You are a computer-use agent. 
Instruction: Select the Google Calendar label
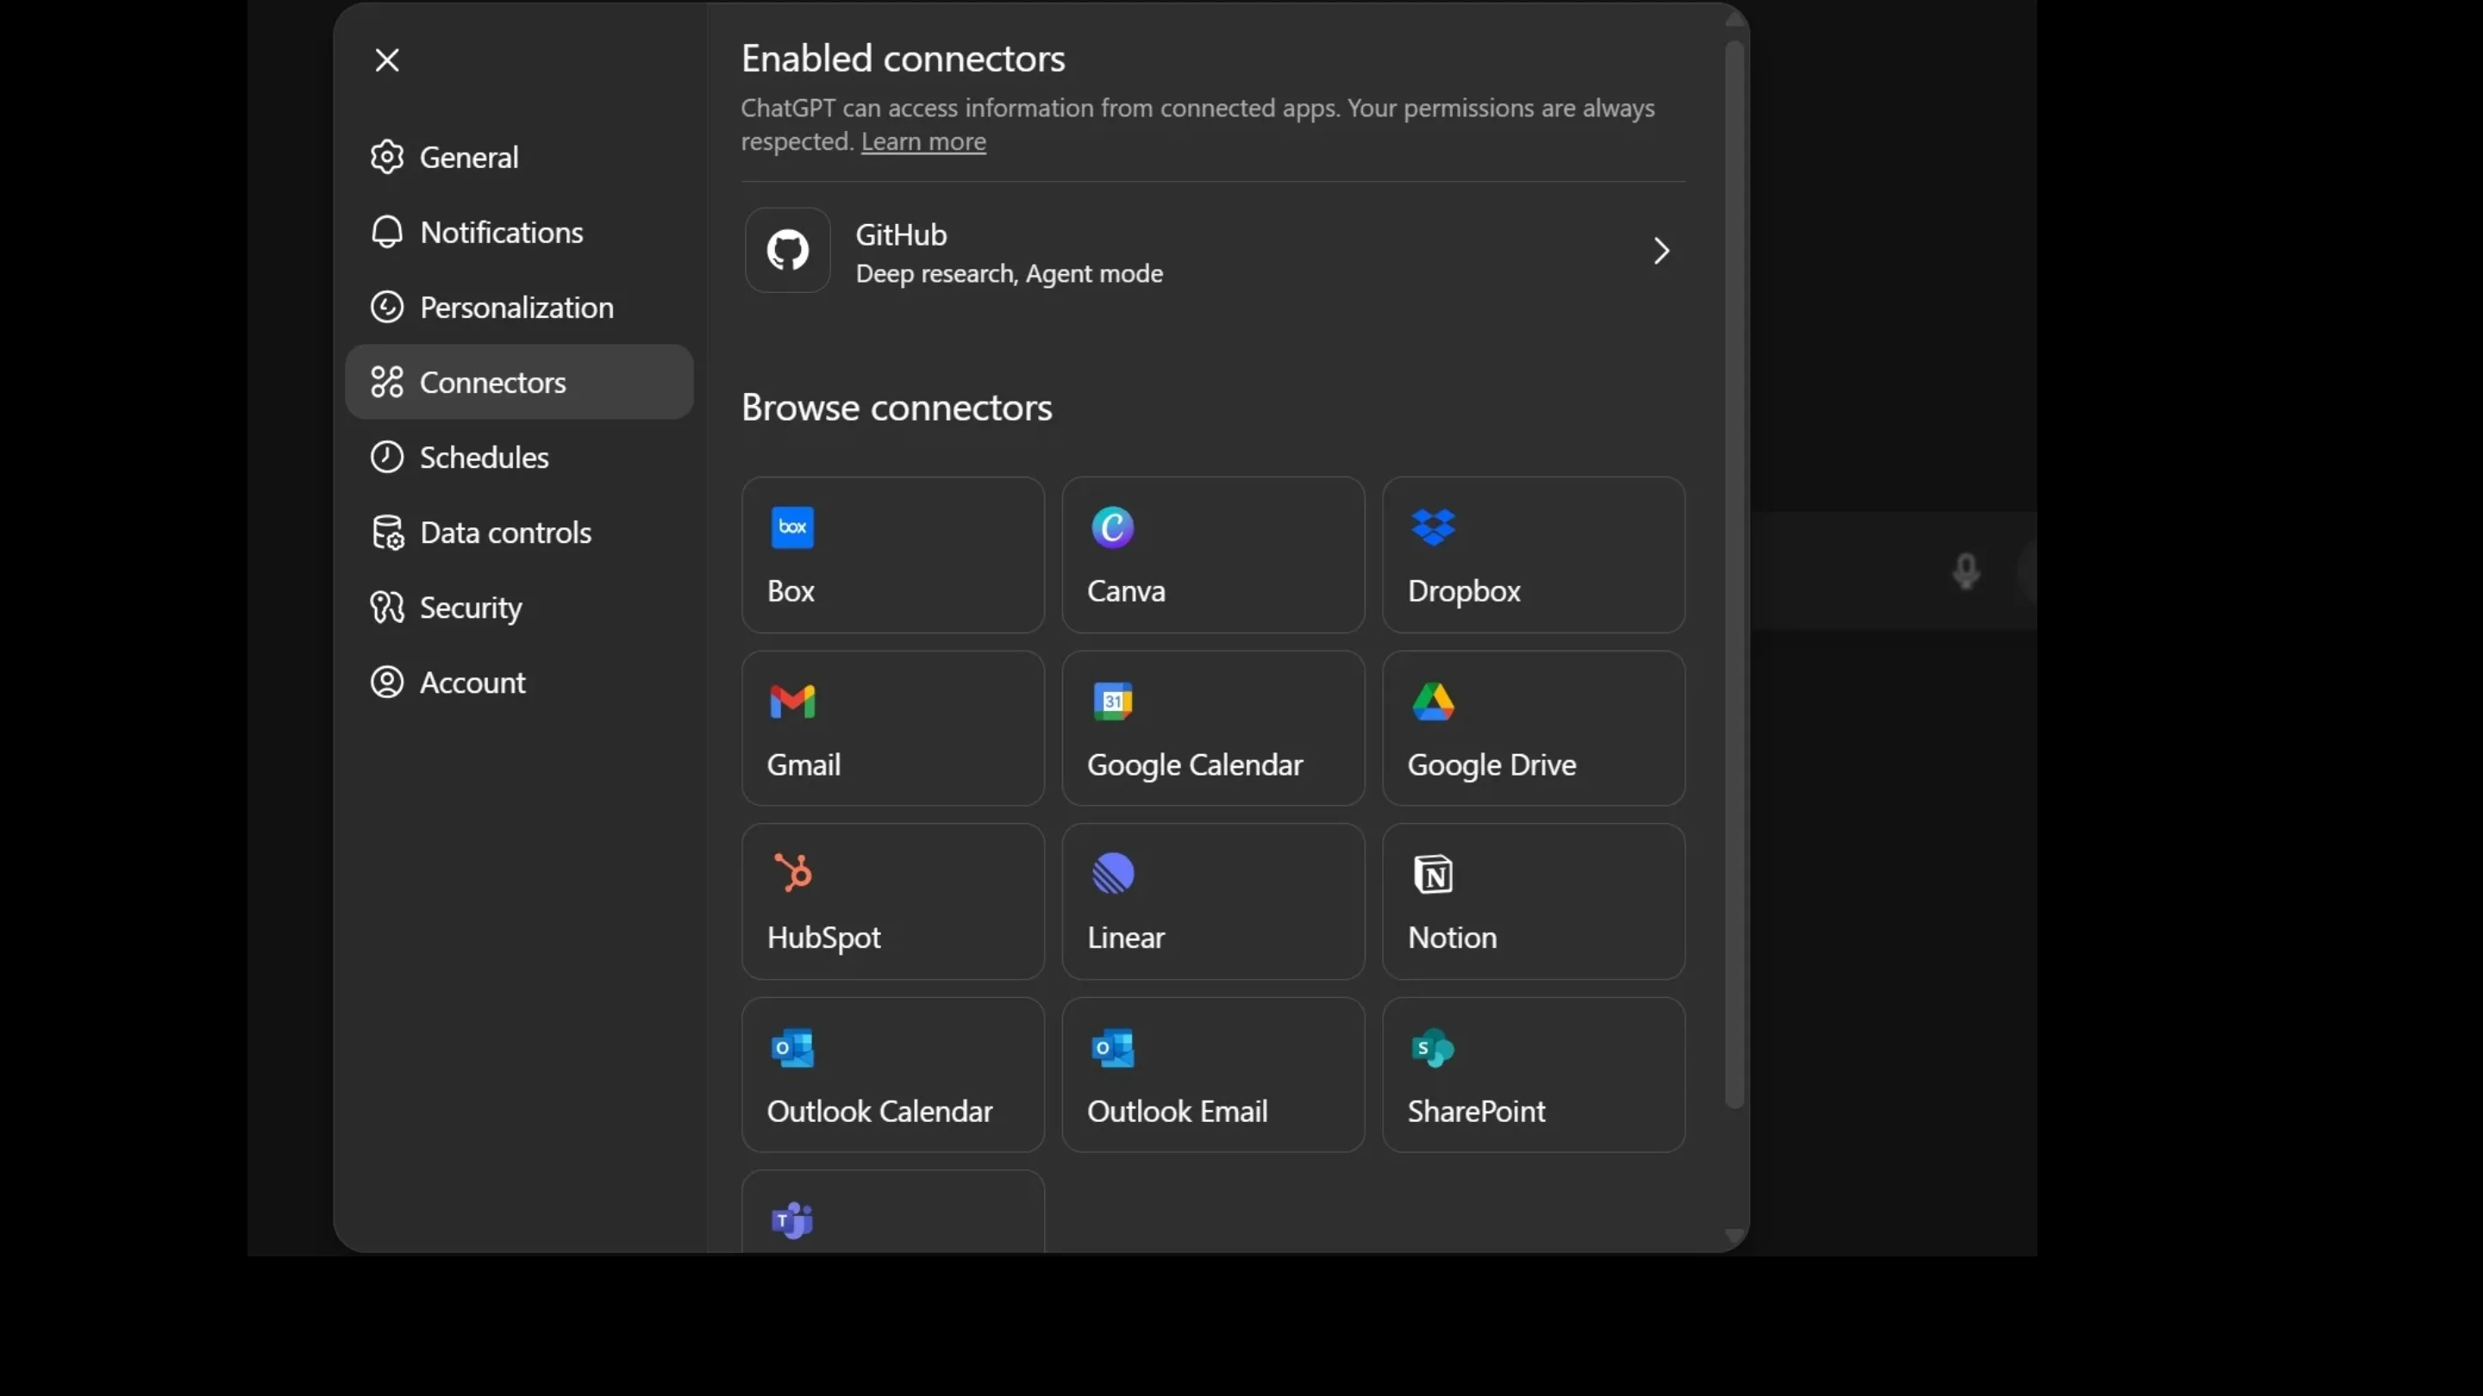pos(1195,766)
